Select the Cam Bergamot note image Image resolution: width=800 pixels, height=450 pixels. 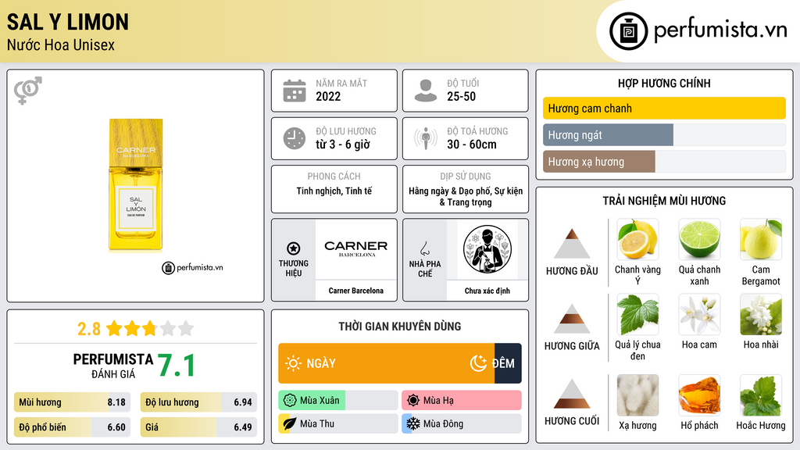[761, 240]
